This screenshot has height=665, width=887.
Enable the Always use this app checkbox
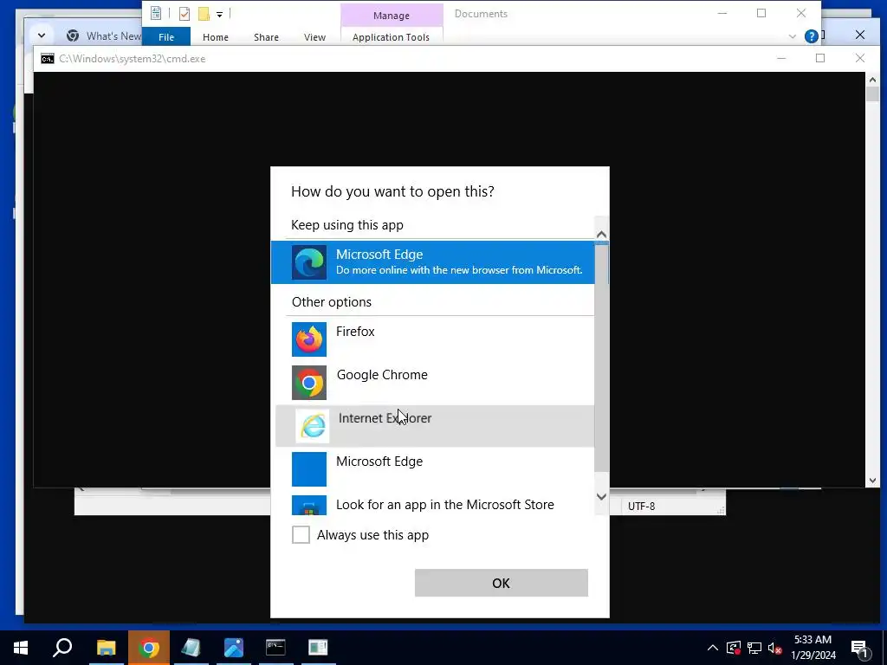[x=301, y=534]
